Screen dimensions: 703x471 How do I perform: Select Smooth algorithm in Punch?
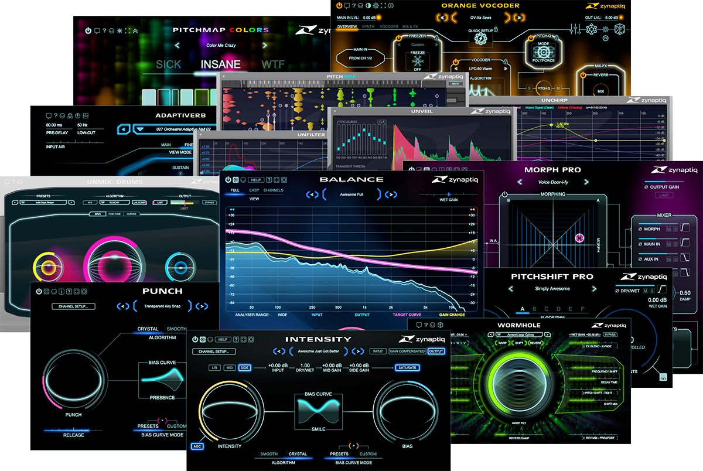tap(176, 329)
